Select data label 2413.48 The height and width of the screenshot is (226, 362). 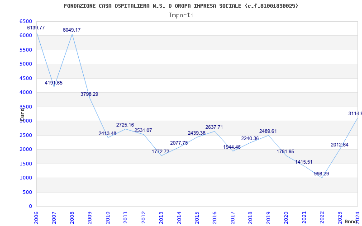[107, 133]
